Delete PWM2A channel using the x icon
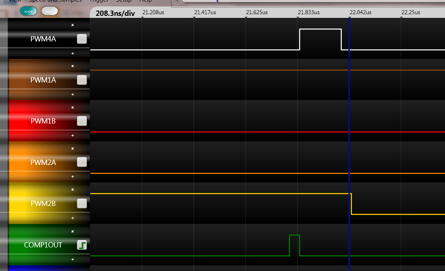This screenshot has height=271, width=445. point(72,148)
